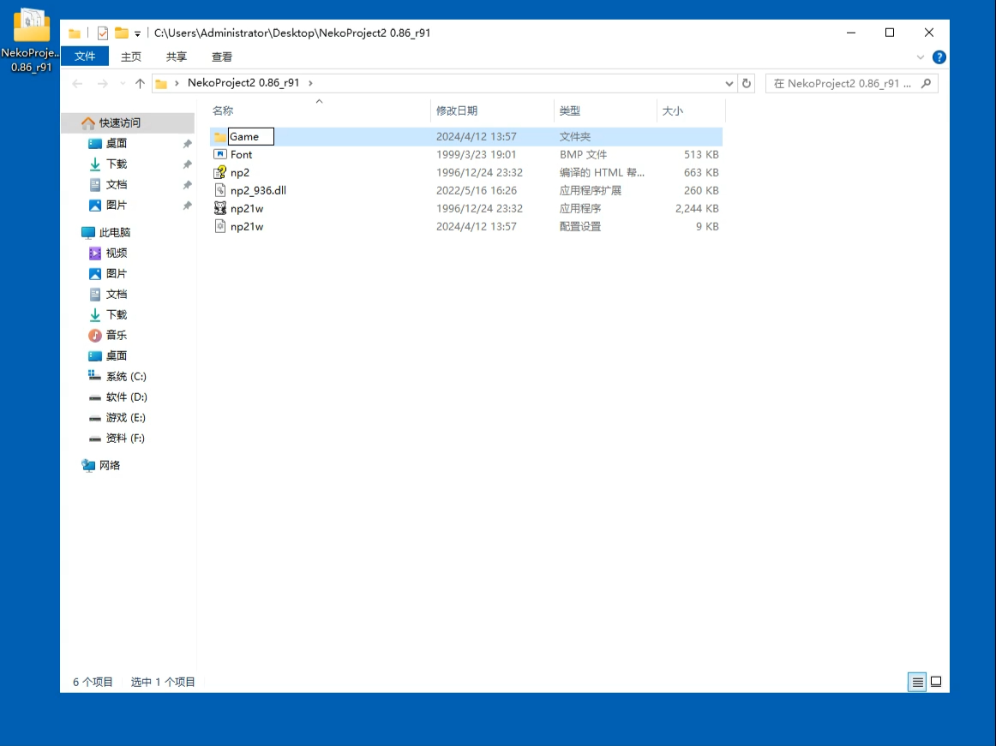Open the Font BMP image file
Image resolution: width=996 pixels, height=746 pixels.
[242, 154]
